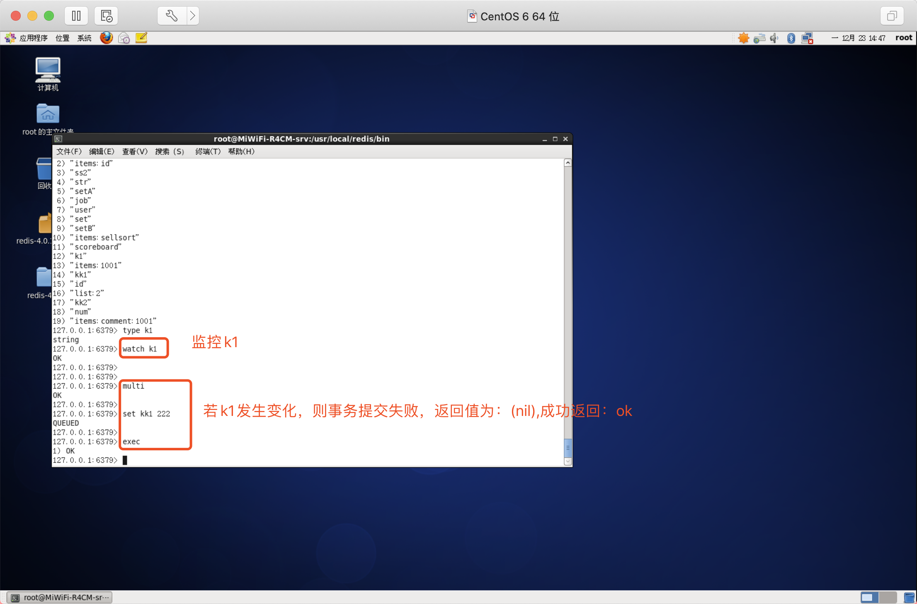
Task: Click the network connection tray icon
Action: coord(807,38)
